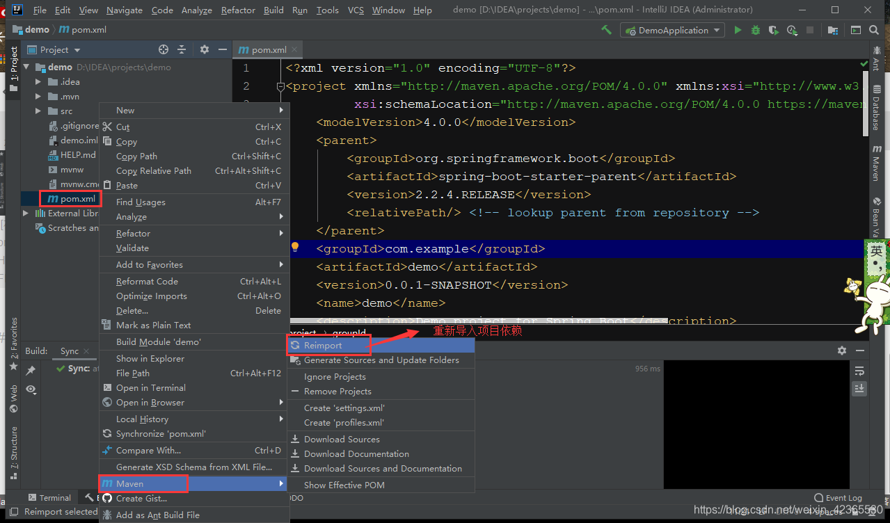Open the Favorites side tool window

[x=13, y=344]
